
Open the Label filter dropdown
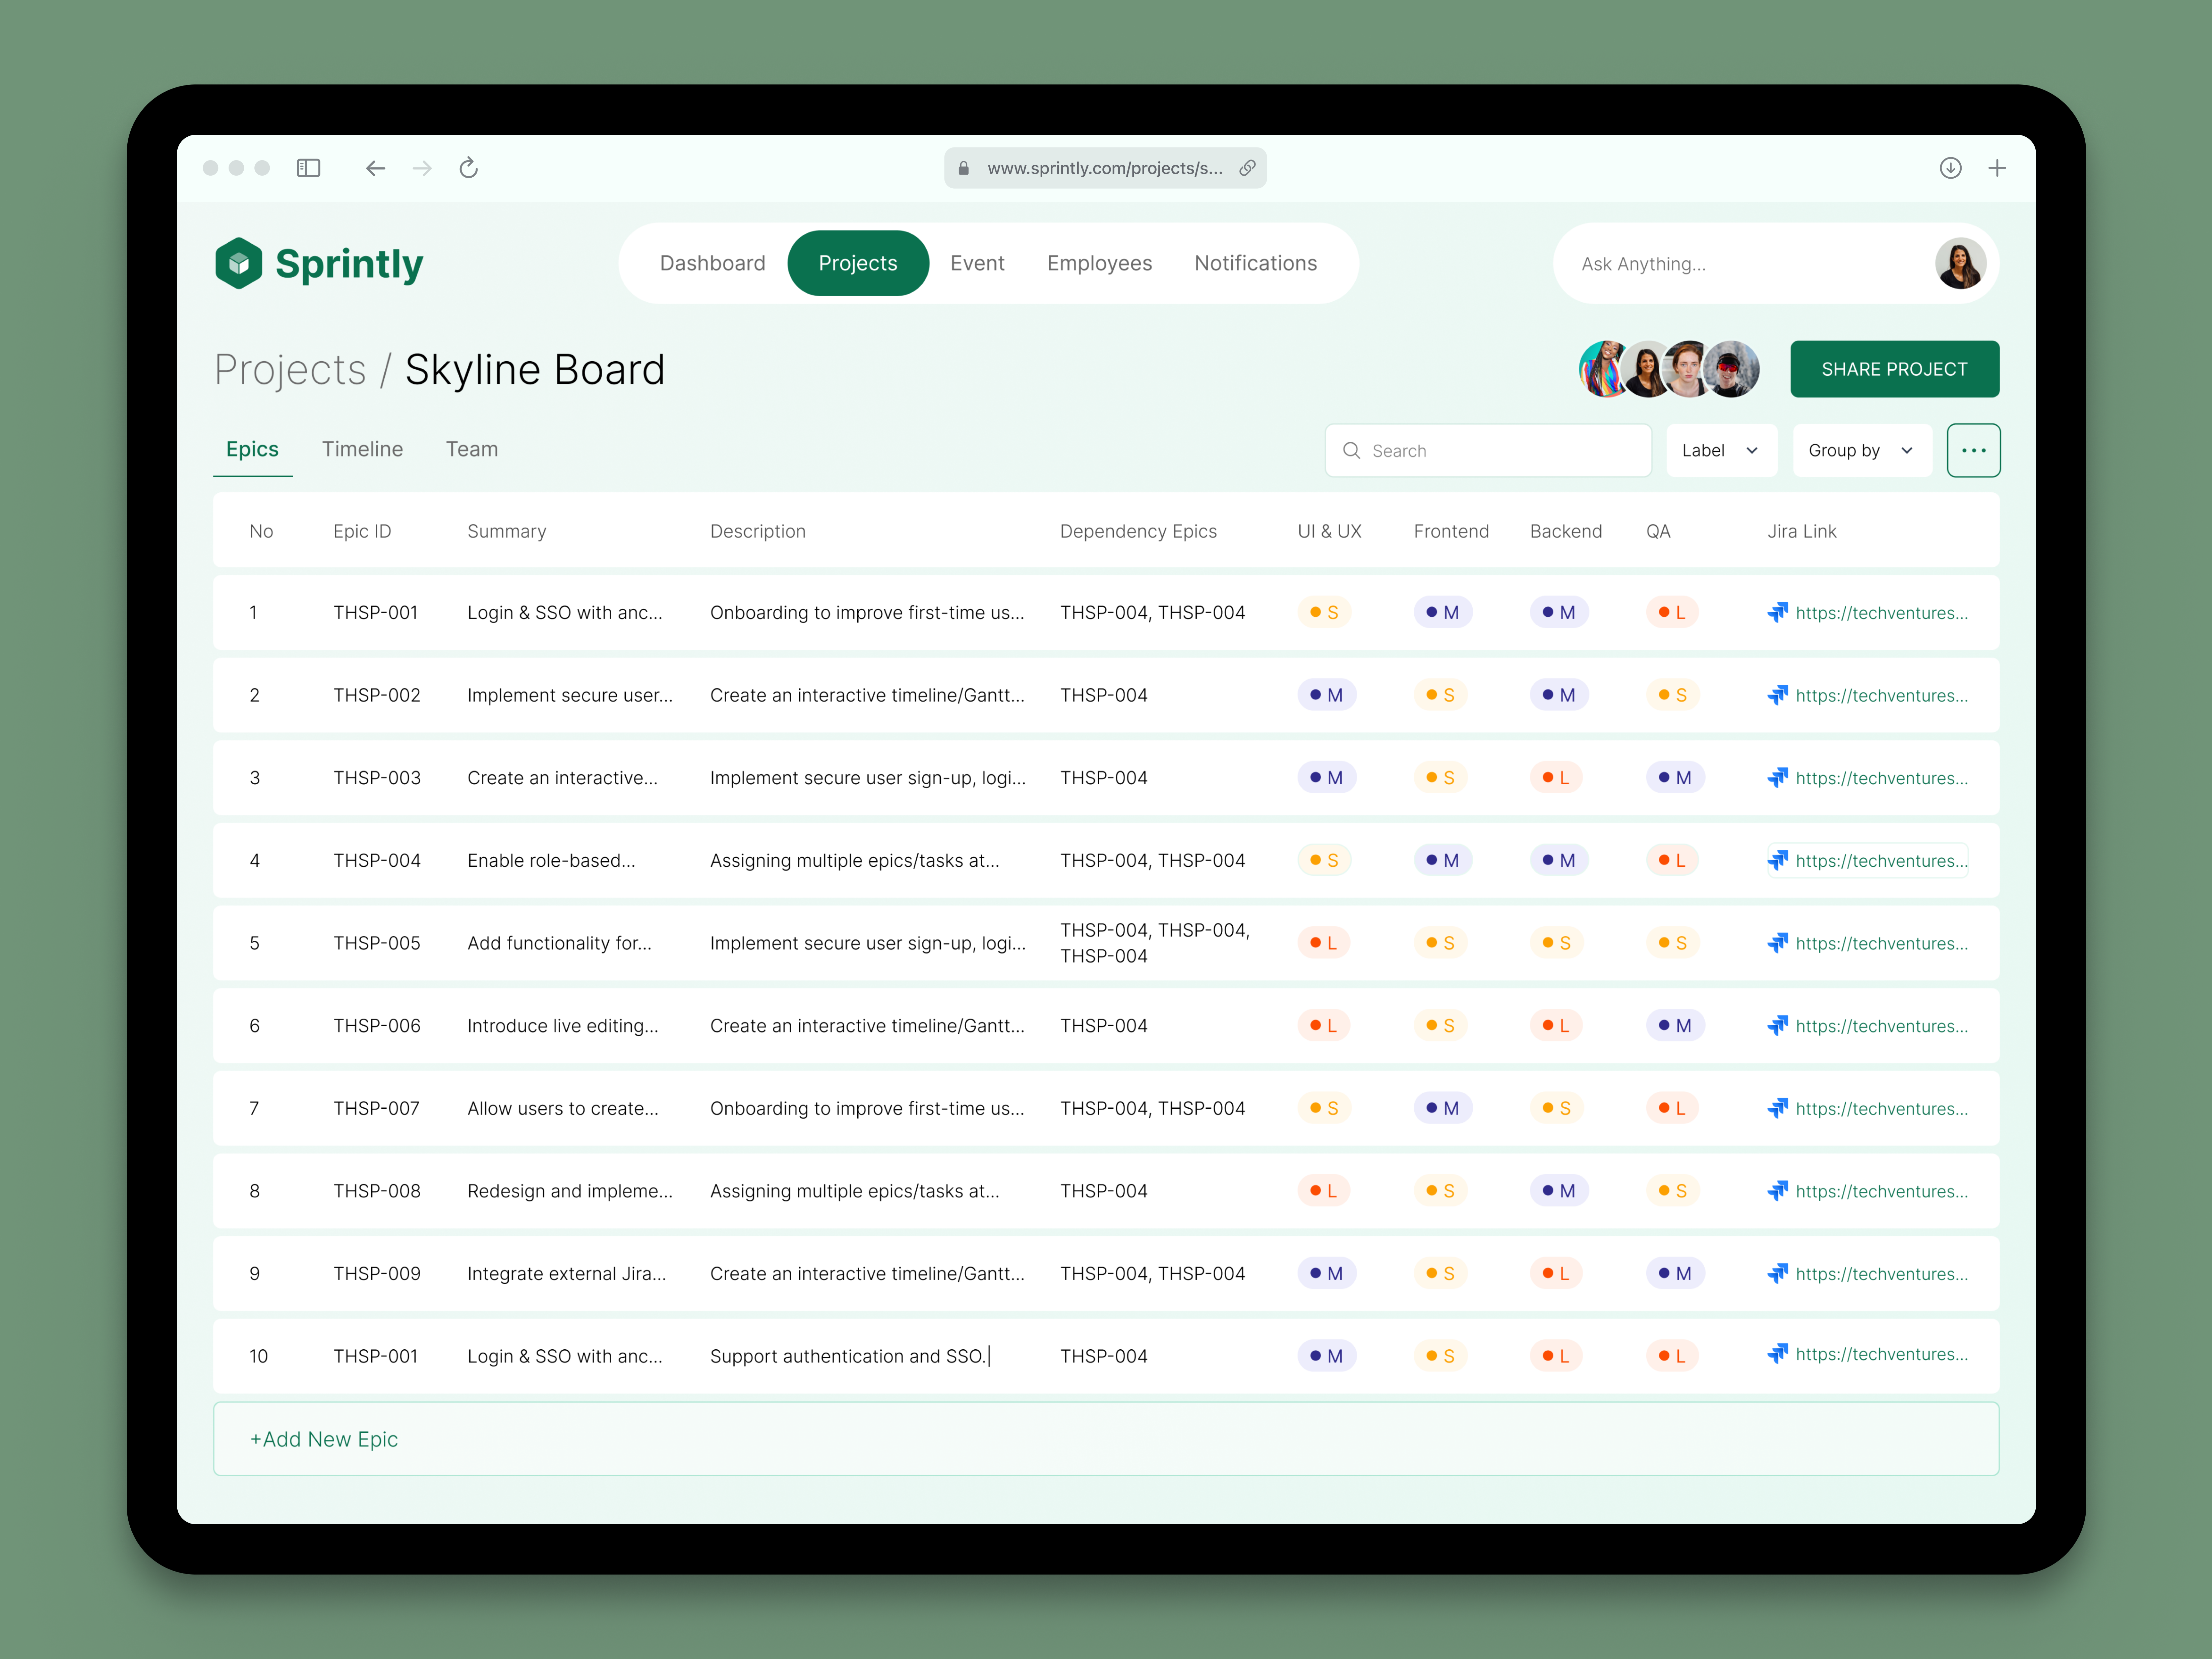click(1721, 450)
